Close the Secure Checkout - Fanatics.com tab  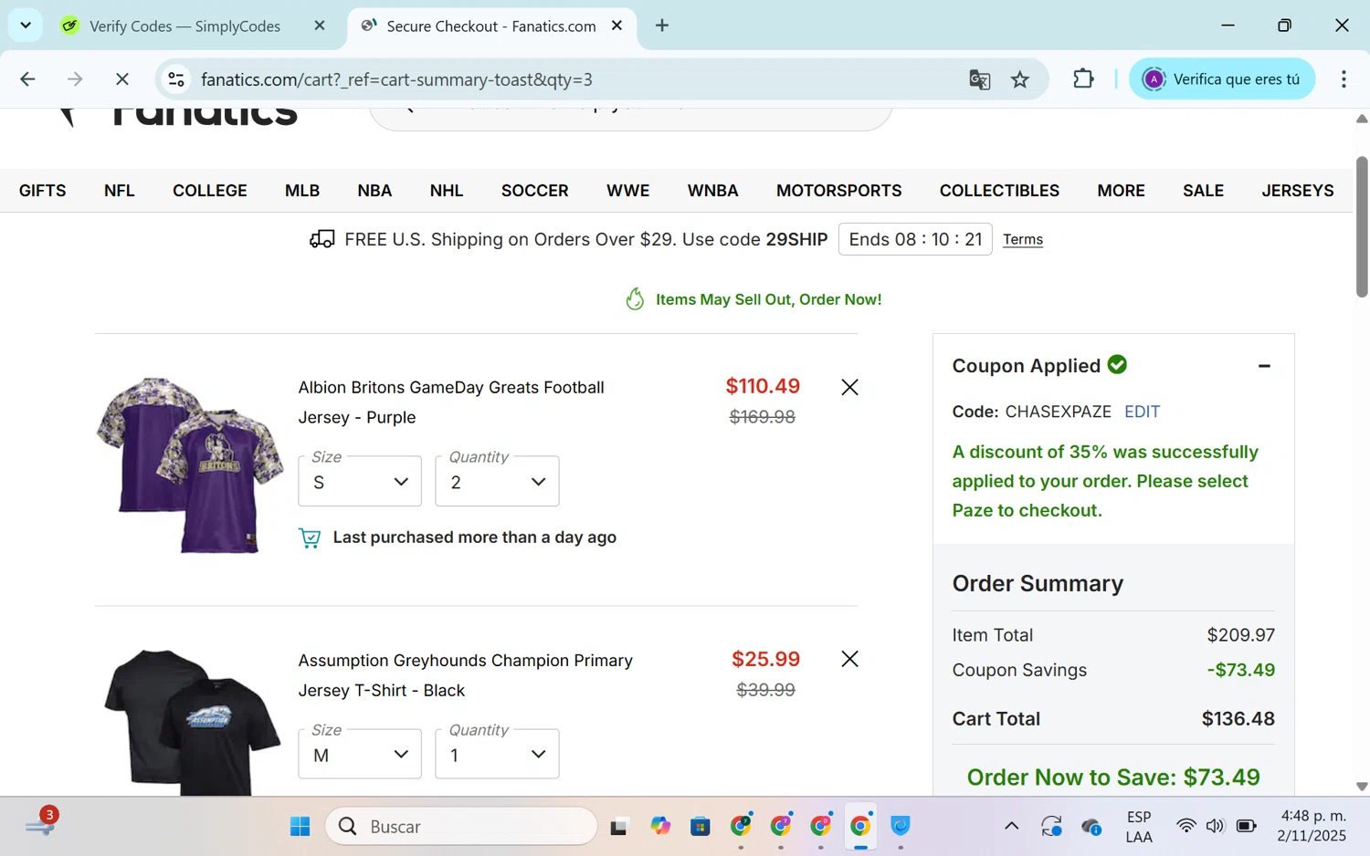pos(616,26)
